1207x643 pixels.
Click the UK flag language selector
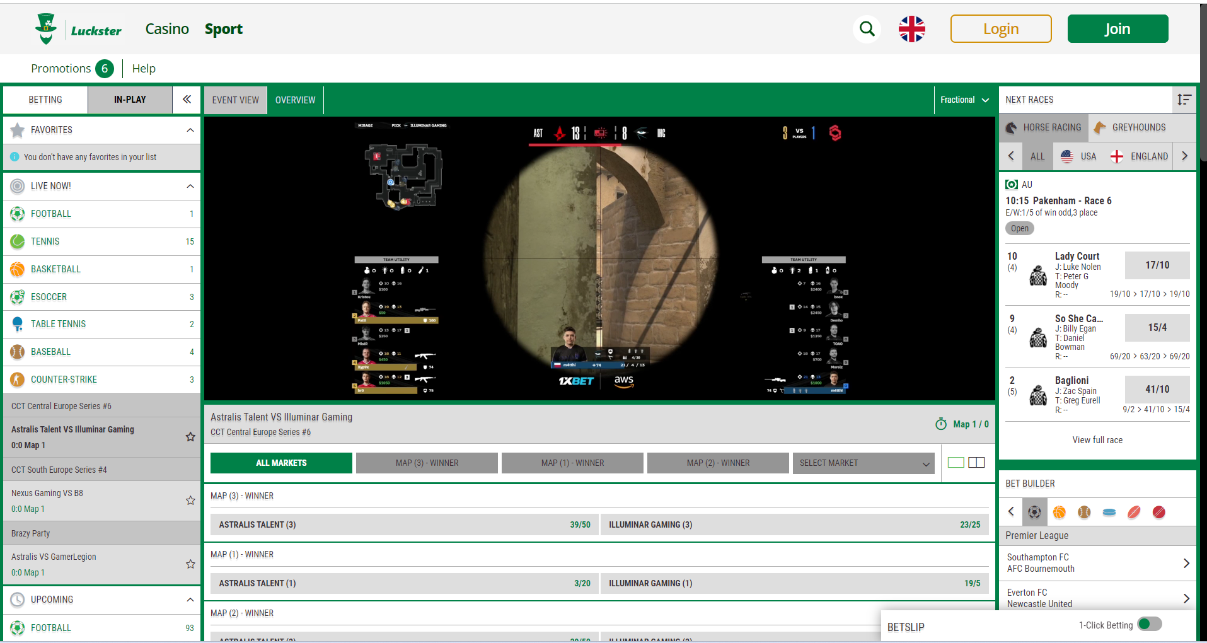(911, 28)
